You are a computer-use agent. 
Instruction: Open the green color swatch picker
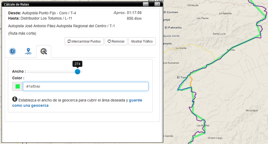(18, 87)
